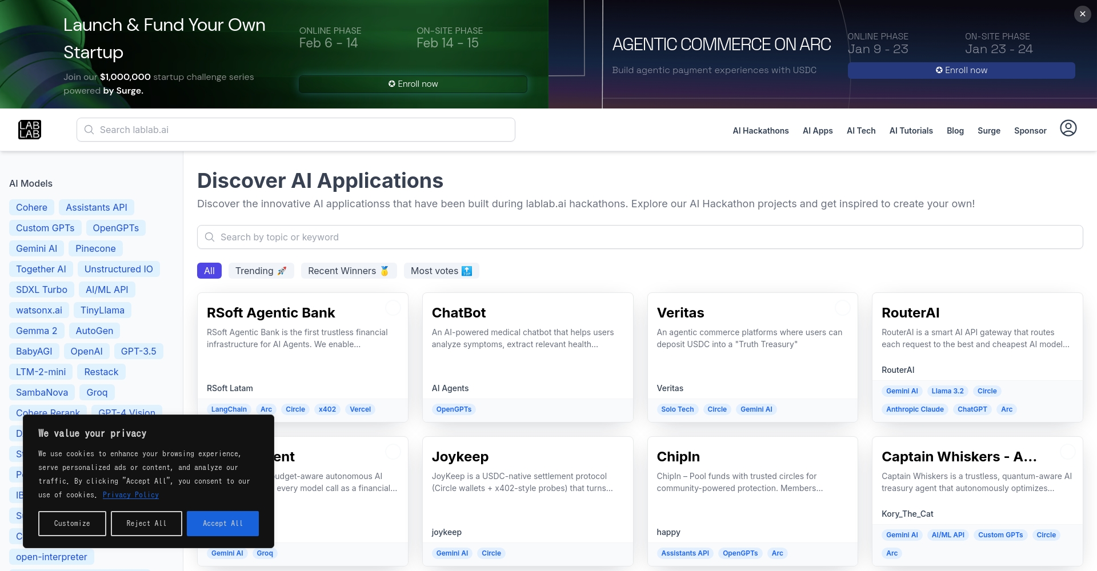Click the lablab.ai logo icon
The width and height of the screenshot is (1097, 571).
pos(30,130)
